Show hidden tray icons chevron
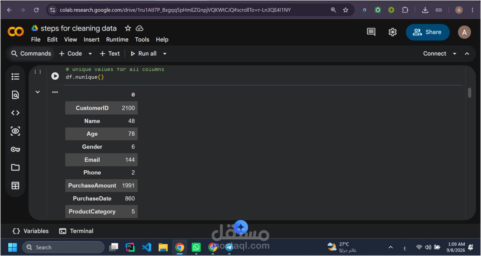The height and width of the screenshot is (256, 481). click(390, 247)
